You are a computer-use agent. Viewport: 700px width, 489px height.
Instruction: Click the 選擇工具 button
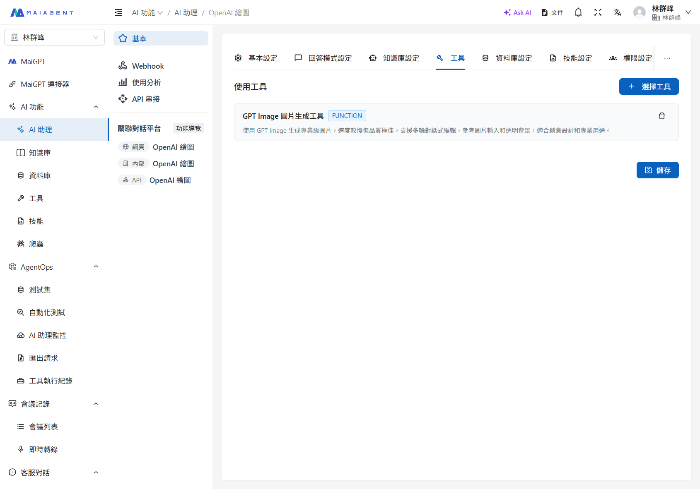point(649,86)
